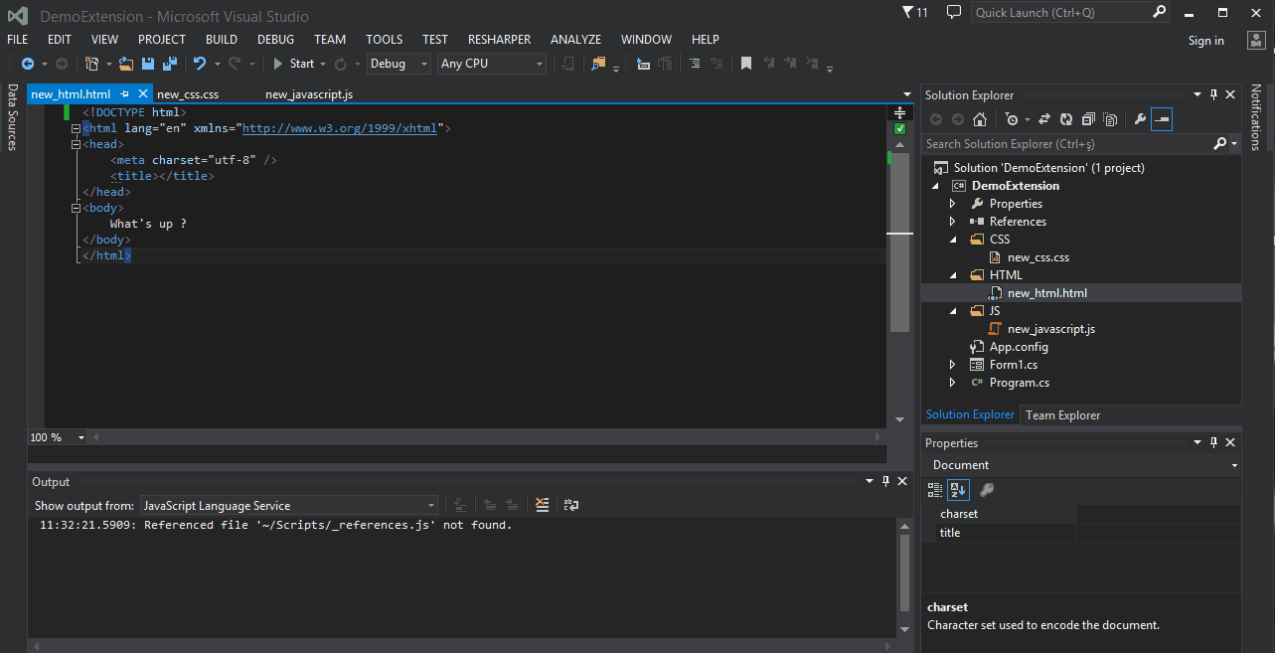Switch to the new_css.css tab
This screenshot has width=1275, height=653.
pos(188,94)
